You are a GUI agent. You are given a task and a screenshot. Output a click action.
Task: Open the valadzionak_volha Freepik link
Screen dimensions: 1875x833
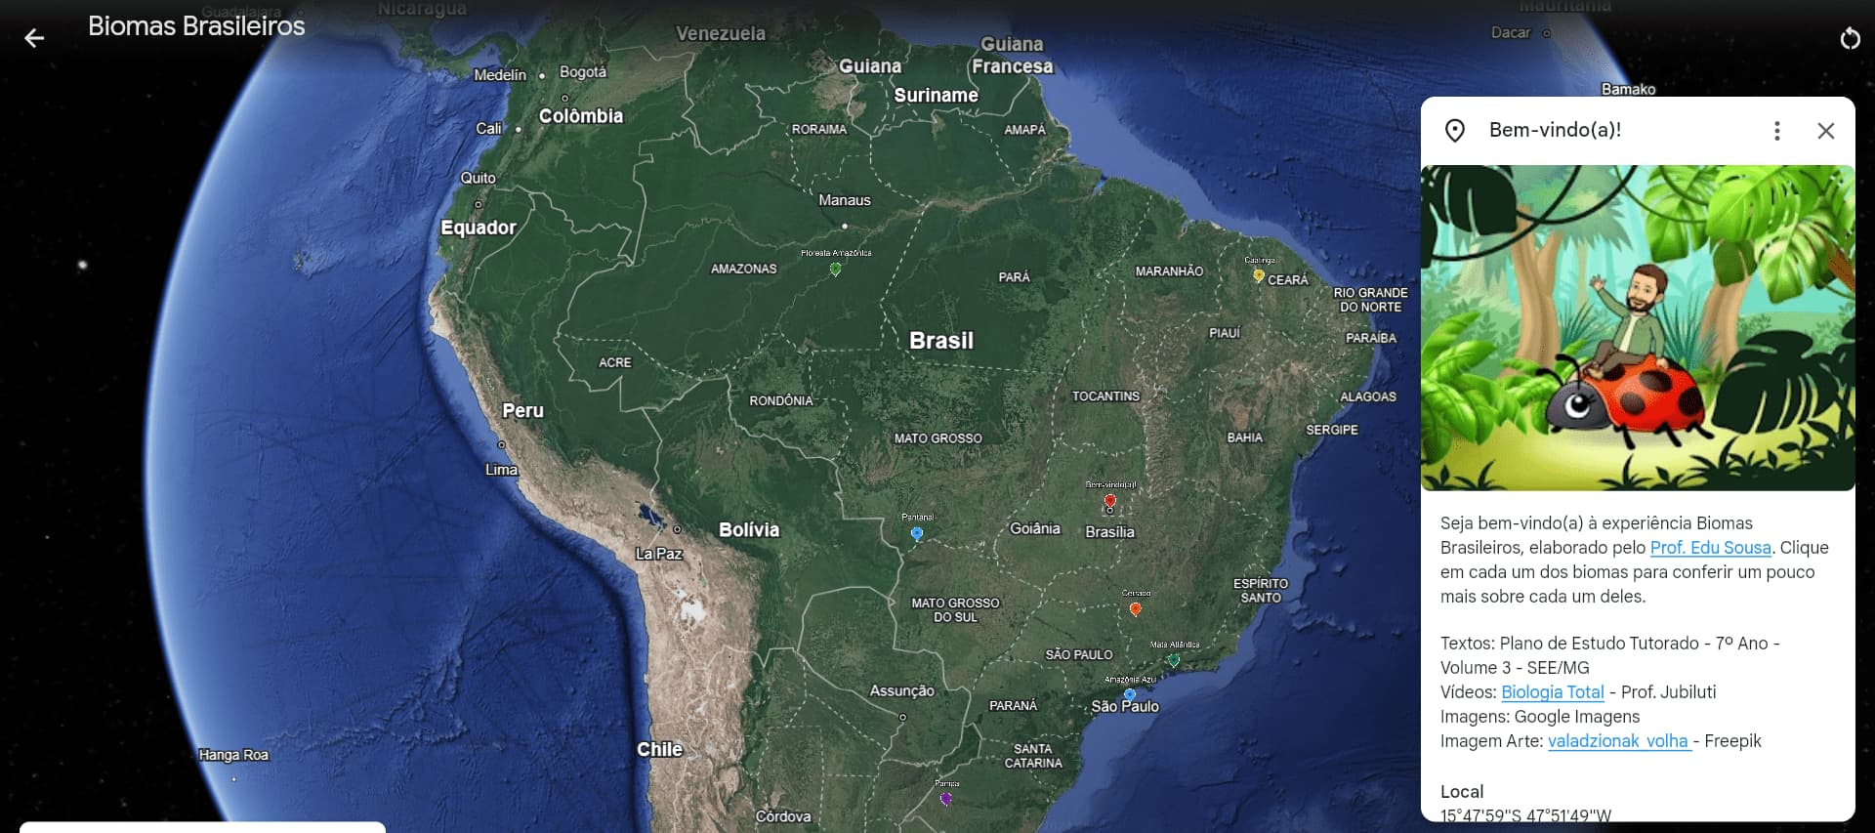tap(1619, 741)
